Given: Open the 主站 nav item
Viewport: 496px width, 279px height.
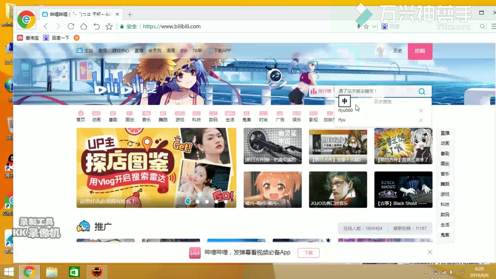Looking at the screenshot, I should point(85,51).
